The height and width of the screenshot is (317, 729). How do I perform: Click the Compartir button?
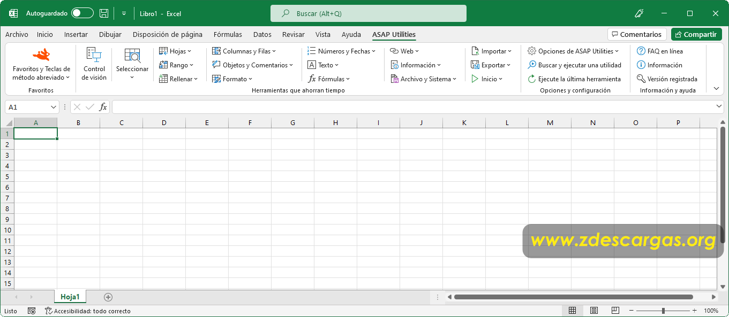pos(696,34)
